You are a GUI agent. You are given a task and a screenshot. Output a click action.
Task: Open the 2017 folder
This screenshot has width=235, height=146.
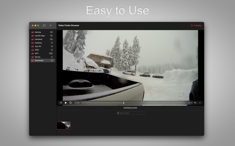(43, 53)
